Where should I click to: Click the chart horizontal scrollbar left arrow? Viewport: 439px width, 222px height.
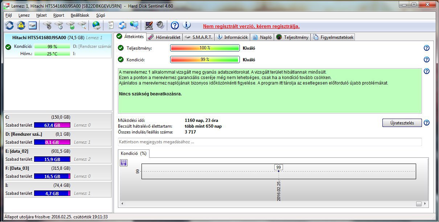pyautogui.click(x=122, y=204)
